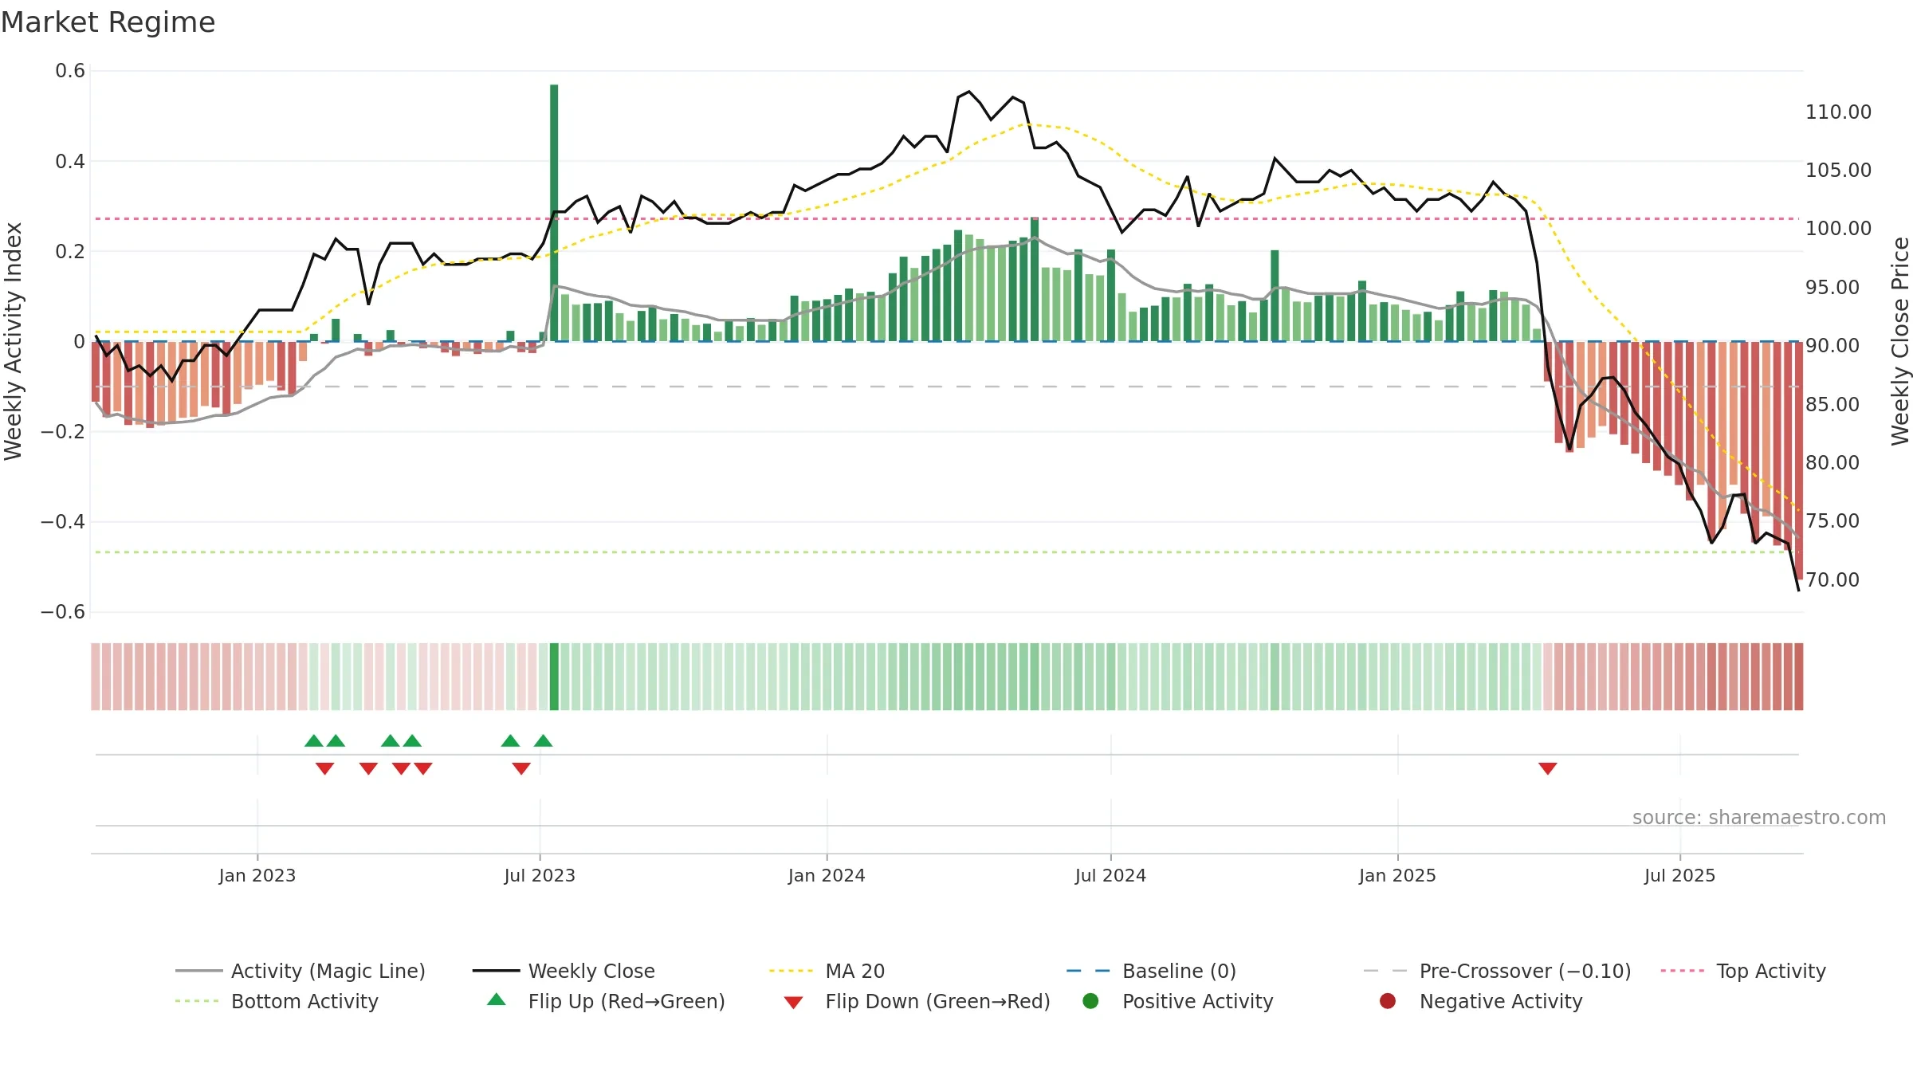Click the red Flip Down triangle in legend
The height and width of the screenshot is (1076, 1913).
coord(793,1003)
